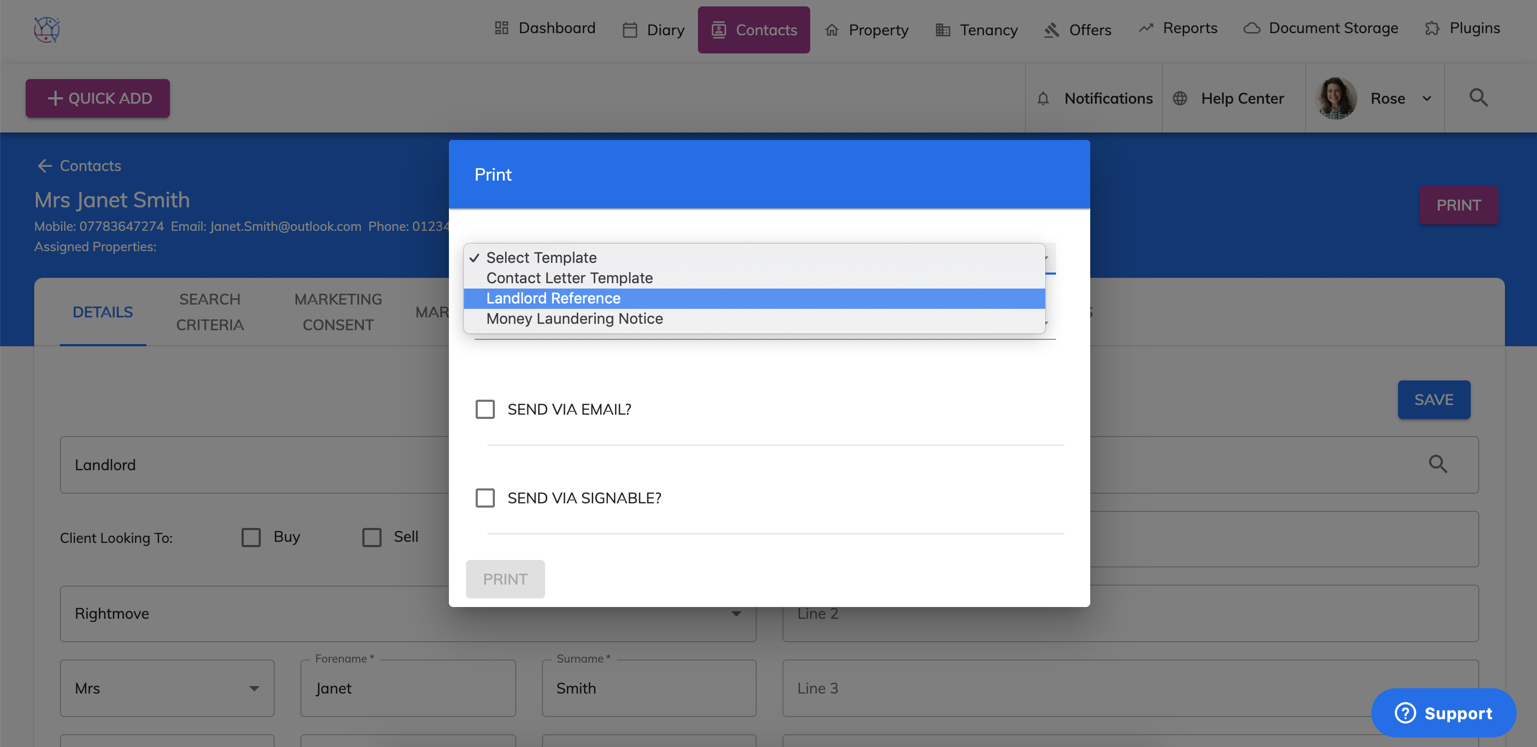Screen dimensions: 1537x747
Task: Click the Help Center globe icon
Action: pyautogui.click(x=1179, y=98)
